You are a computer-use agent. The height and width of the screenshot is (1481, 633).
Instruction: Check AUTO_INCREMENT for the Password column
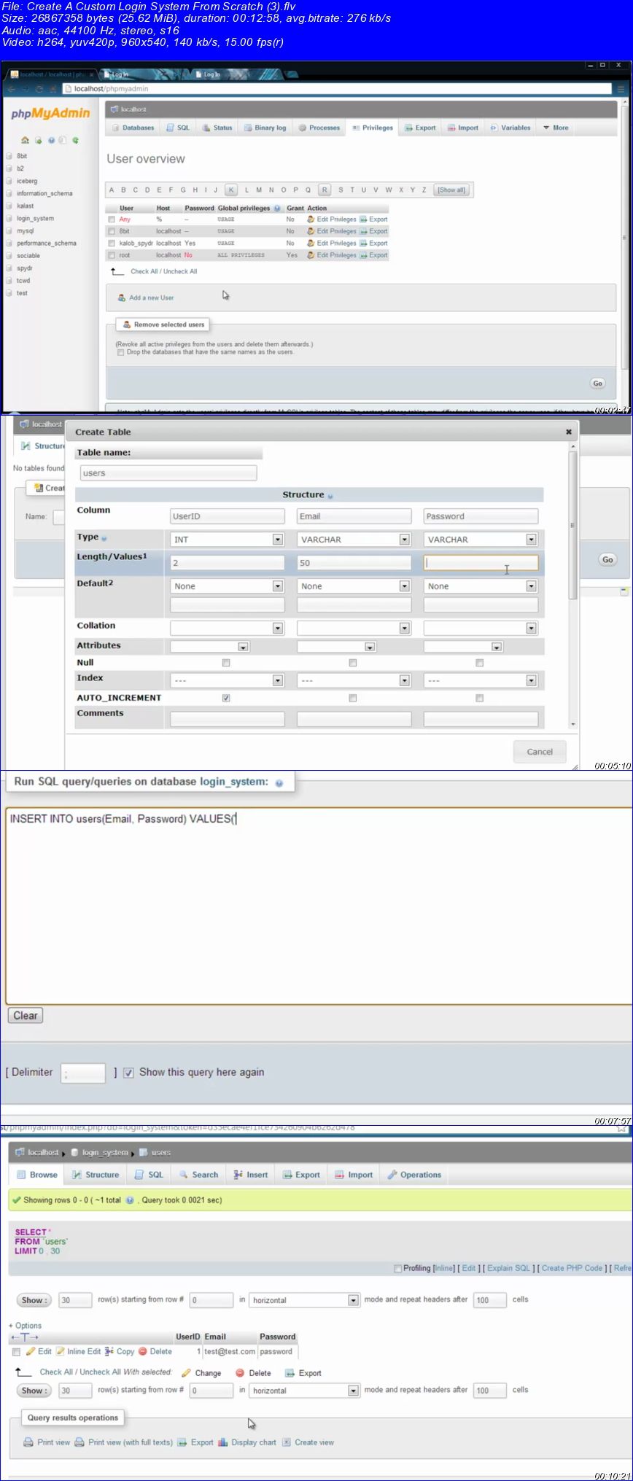479,698
